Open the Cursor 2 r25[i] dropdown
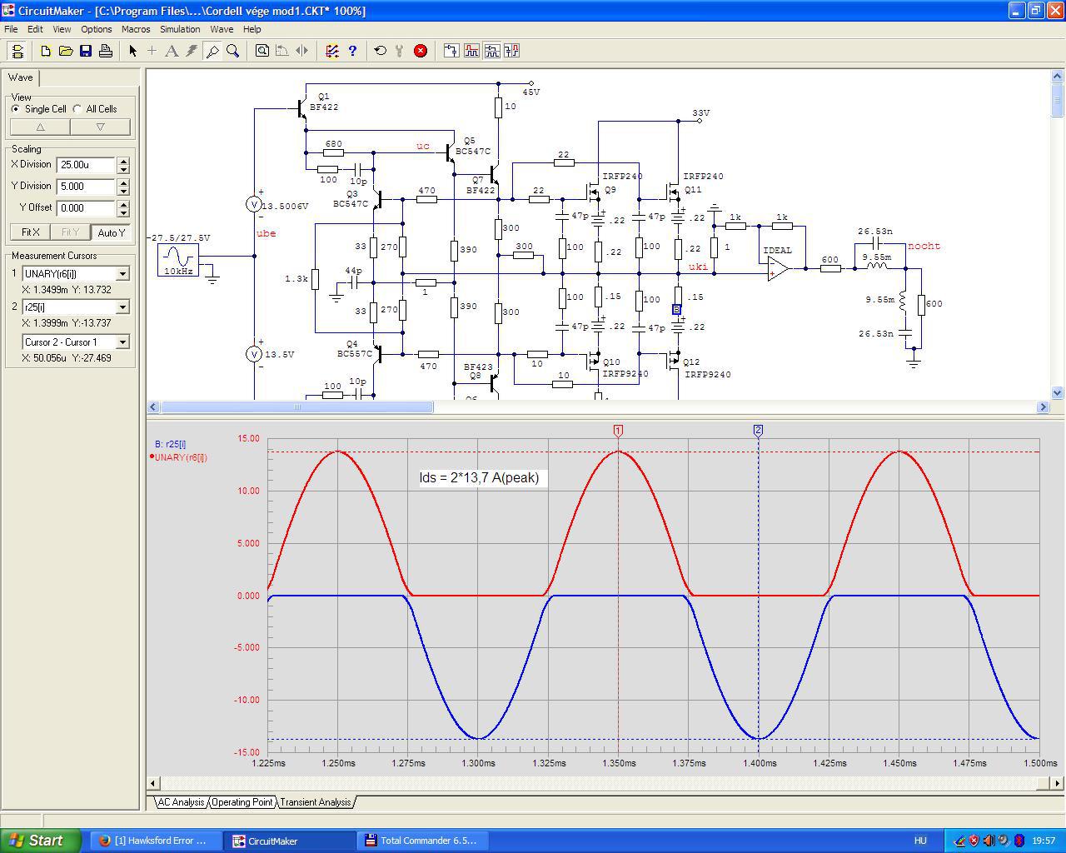Screen dimensions: 1066x853 pos(122,307)
